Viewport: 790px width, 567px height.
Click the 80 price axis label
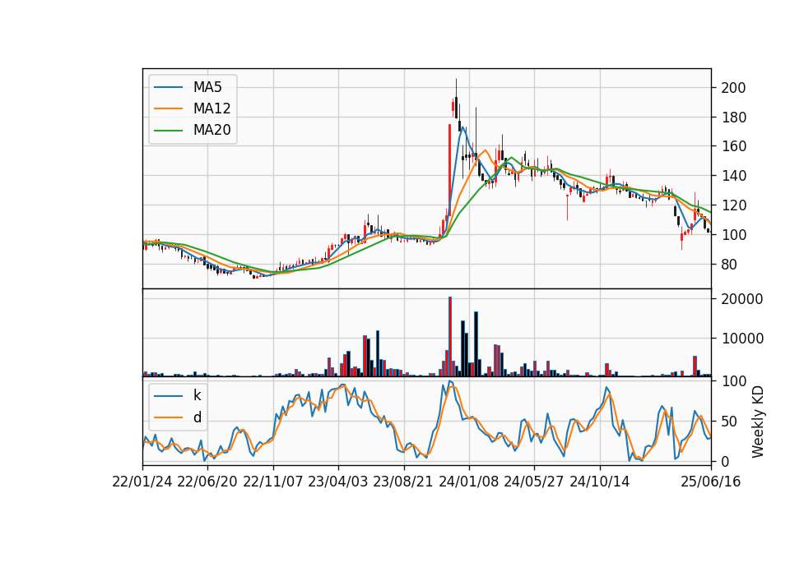[x=730, y=264]
